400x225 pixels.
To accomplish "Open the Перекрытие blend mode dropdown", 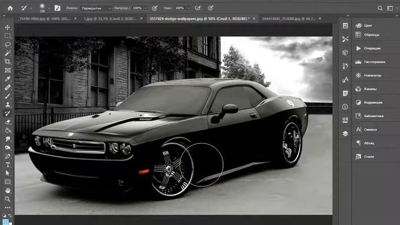I will pyautogui.click(x=96, y=8).
